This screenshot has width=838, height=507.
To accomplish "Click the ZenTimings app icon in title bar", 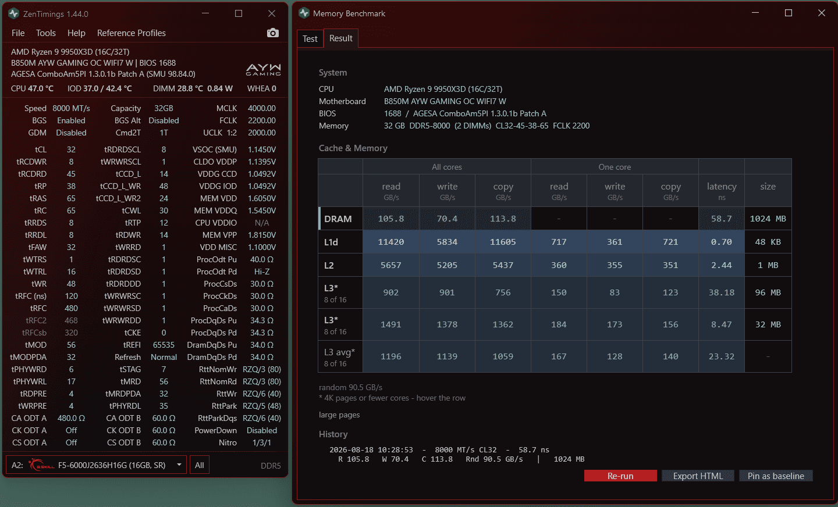I will pos(14,13).
